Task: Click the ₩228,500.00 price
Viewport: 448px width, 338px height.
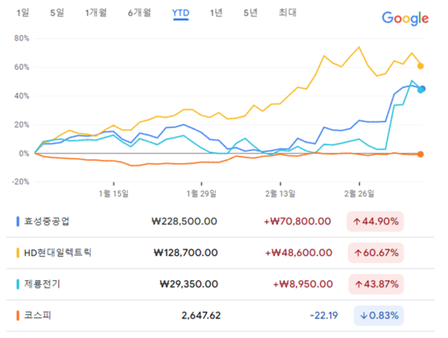Action: click(184, 221)
